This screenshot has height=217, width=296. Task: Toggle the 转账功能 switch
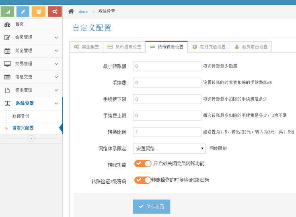click(x=143, y=164)
